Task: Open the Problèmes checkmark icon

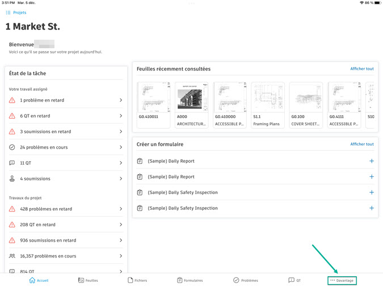Action: click(x=236, y=280)
